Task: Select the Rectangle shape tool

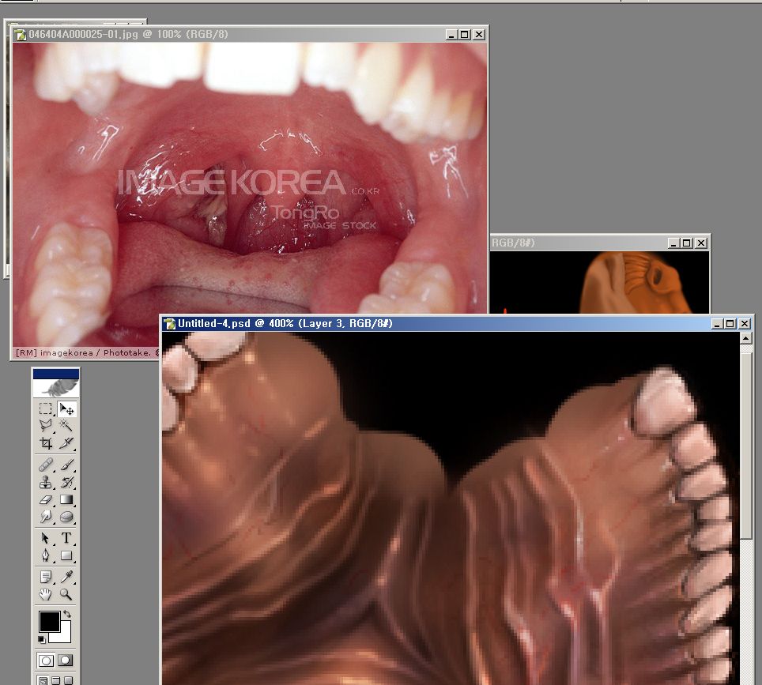Action: (66, 555)
